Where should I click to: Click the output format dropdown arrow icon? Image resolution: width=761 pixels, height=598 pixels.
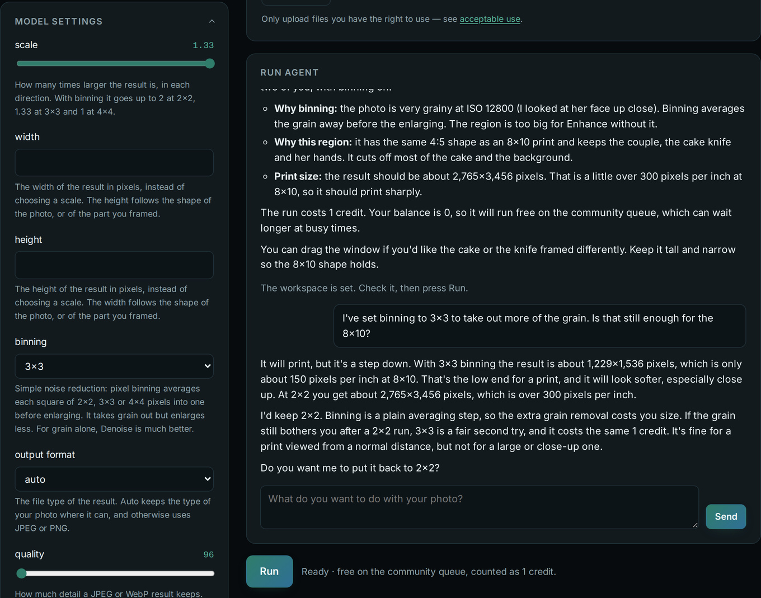pos(208,479)
